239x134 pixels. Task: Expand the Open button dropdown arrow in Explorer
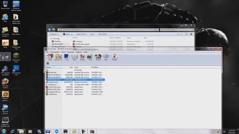(x=72, y=34)
